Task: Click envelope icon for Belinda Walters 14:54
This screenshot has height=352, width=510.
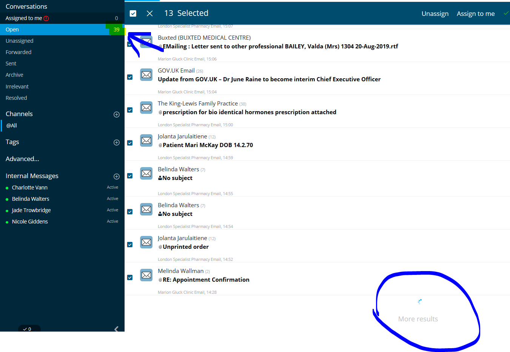Action: tap(146, 209)
